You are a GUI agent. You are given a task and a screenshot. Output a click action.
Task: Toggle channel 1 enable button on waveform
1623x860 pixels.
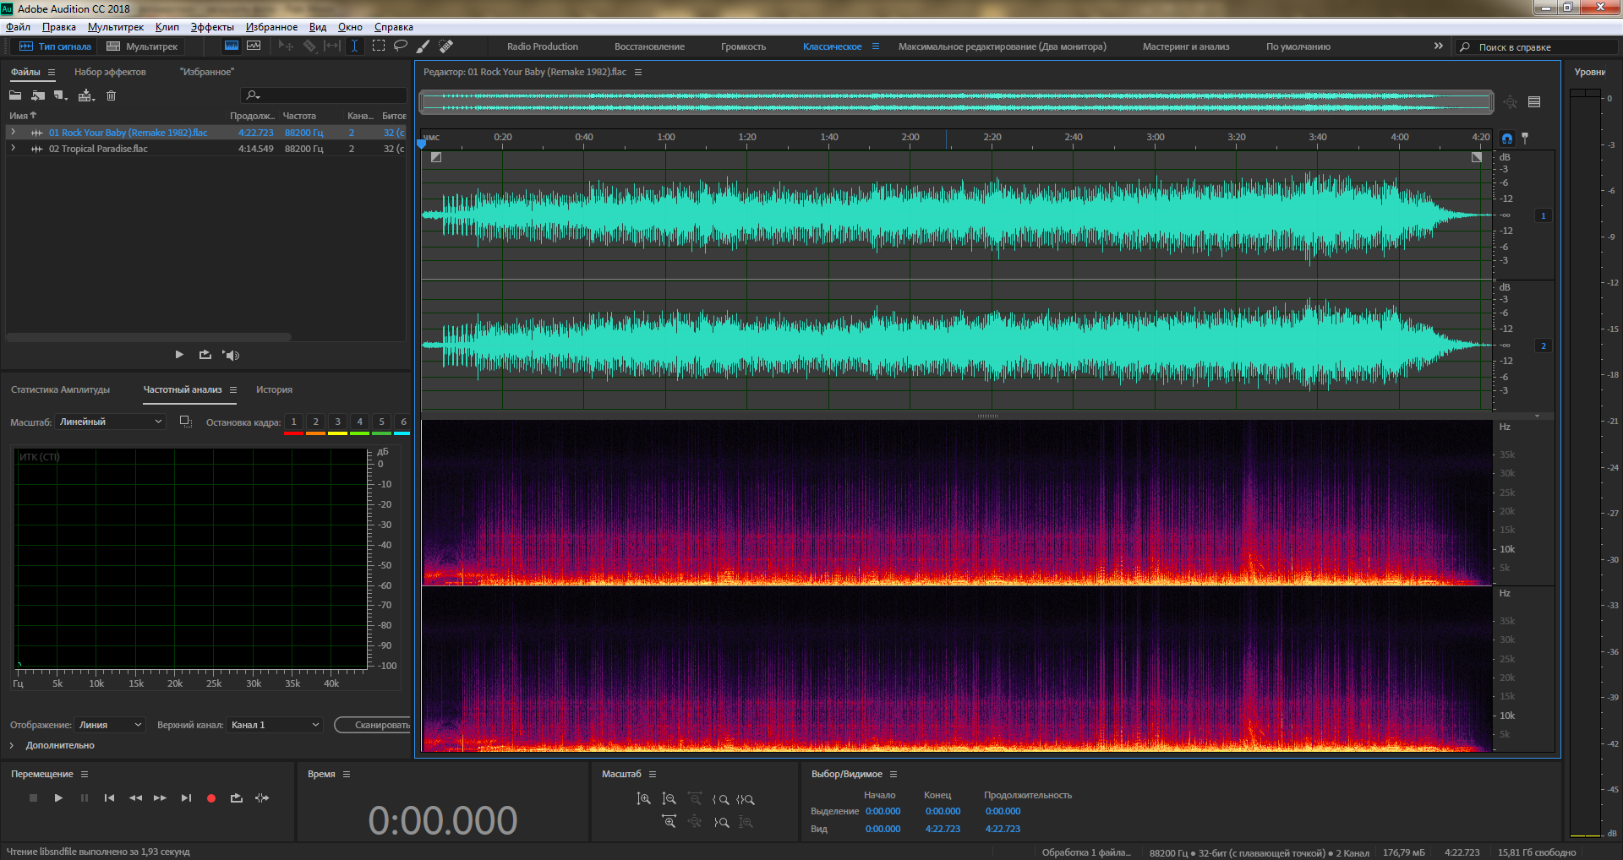(1543, 216)
